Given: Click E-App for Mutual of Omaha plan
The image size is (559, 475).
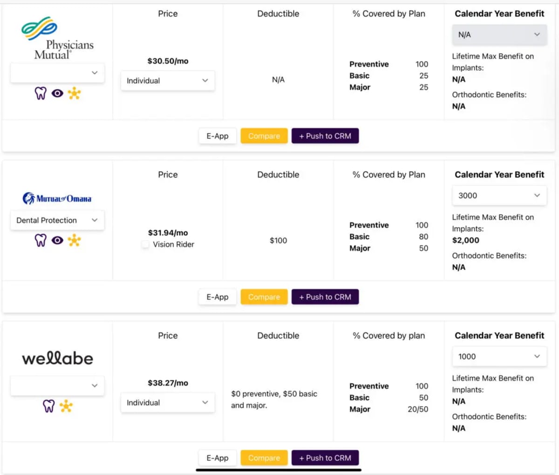Looking at the screenshot, I should 218,297.
